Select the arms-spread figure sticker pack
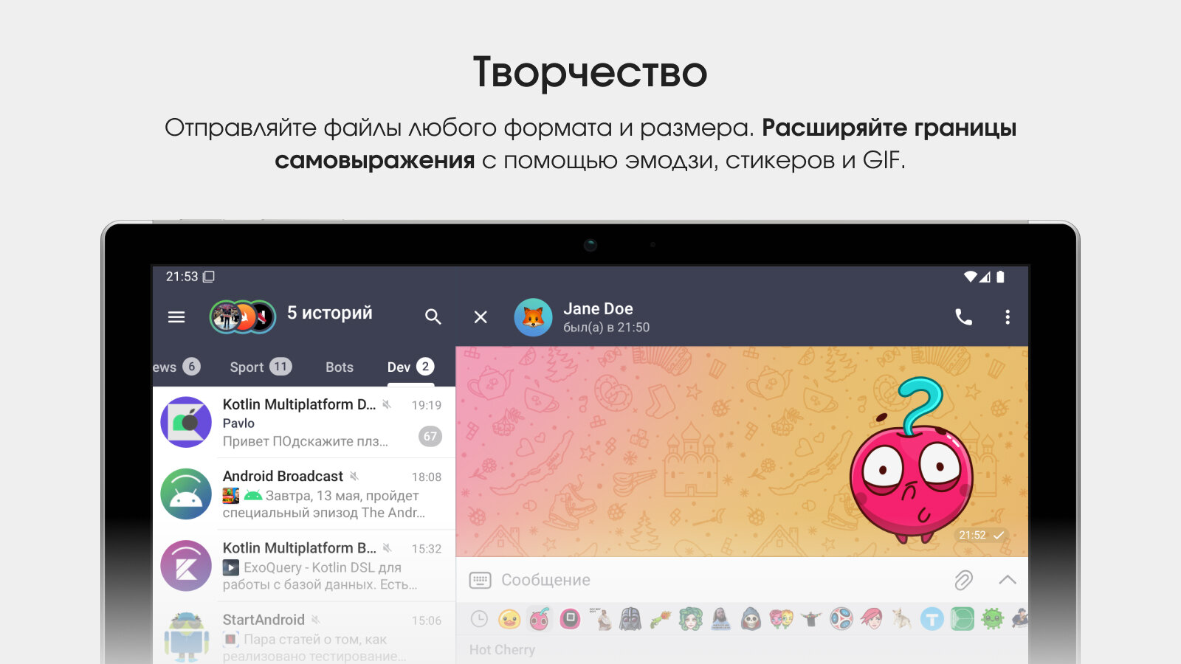This screenshot has width=1181, height=664. 812,619
